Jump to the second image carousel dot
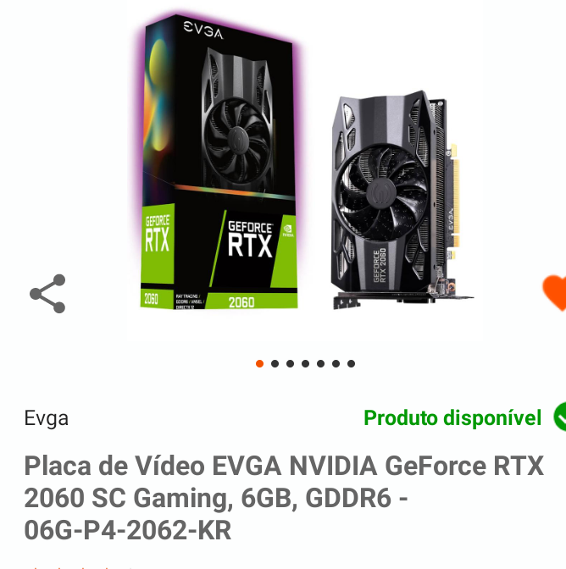 coord(275,363)
